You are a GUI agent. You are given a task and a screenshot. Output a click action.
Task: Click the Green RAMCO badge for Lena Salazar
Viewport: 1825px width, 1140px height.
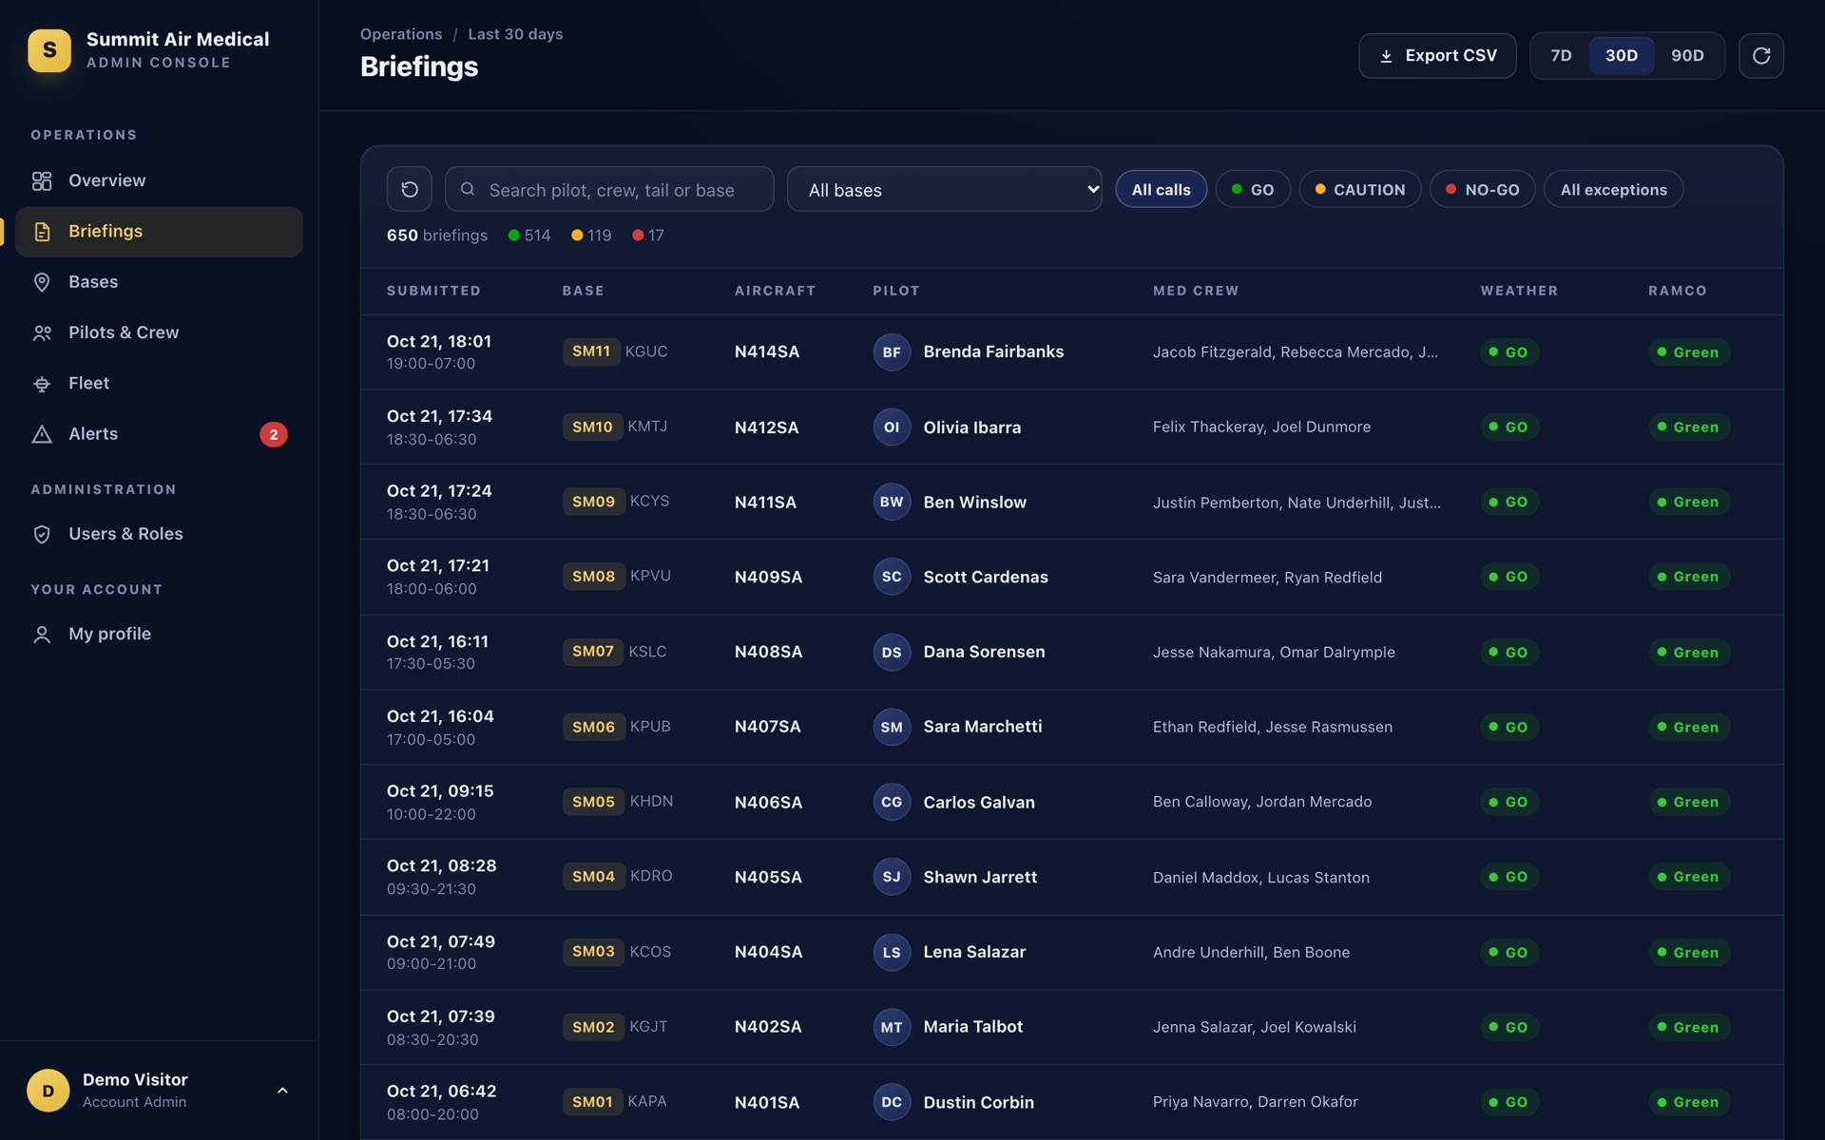tap(1689, 952)
